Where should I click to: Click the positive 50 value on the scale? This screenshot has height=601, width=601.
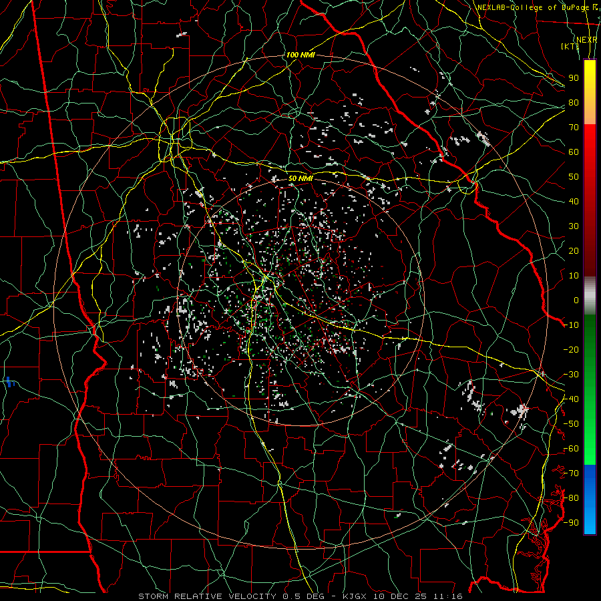coord(574,176)
